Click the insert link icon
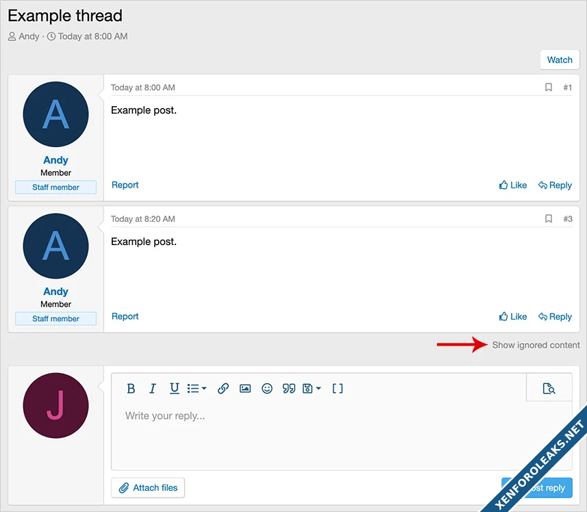This screenshot has width=587, height=512. [x=223, y=389]
